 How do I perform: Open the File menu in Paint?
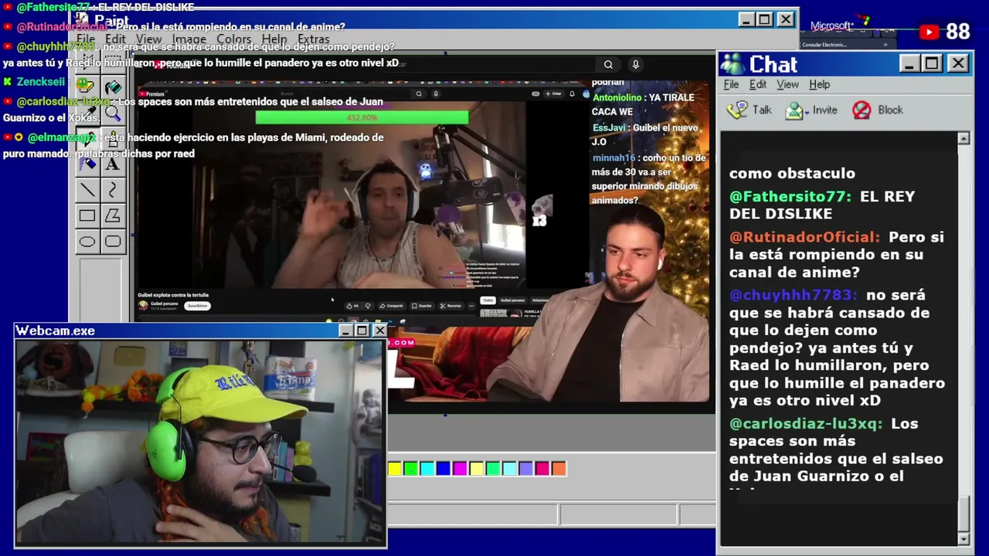85,39
